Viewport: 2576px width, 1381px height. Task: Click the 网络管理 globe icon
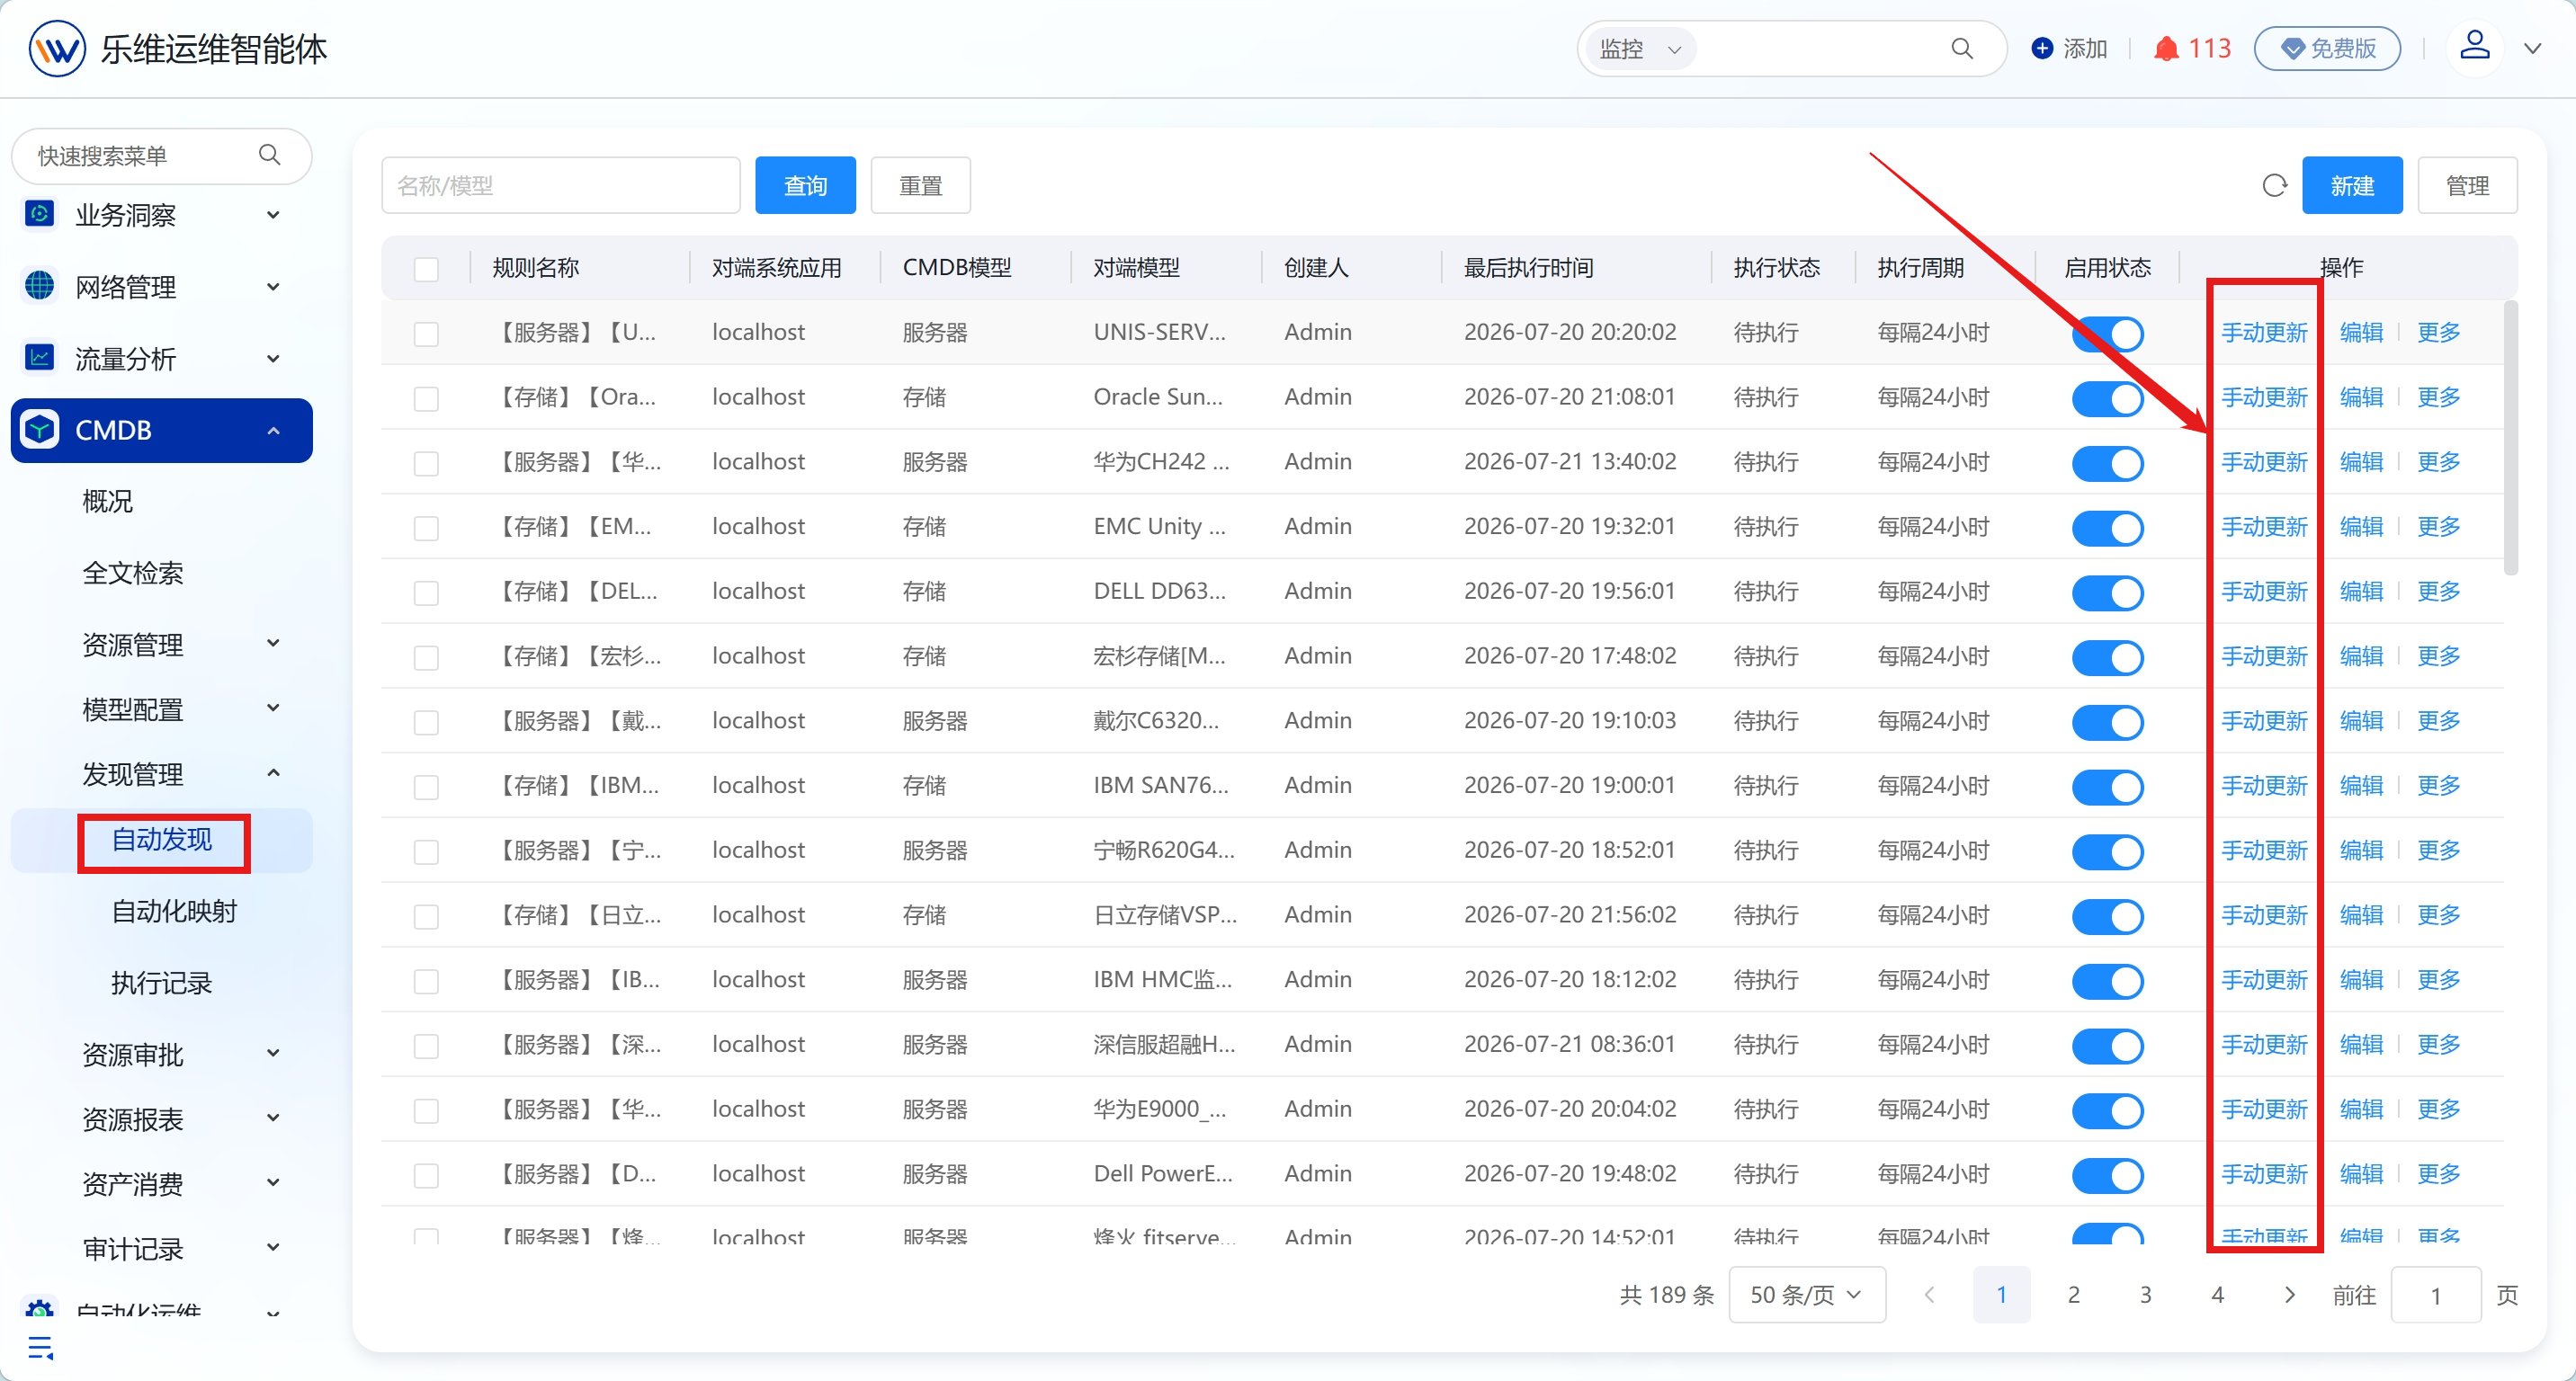pyautogui.click(x=39, y=286)
